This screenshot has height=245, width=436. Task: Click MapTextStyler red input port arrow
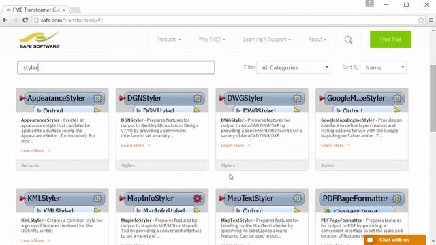pos(222,198)
